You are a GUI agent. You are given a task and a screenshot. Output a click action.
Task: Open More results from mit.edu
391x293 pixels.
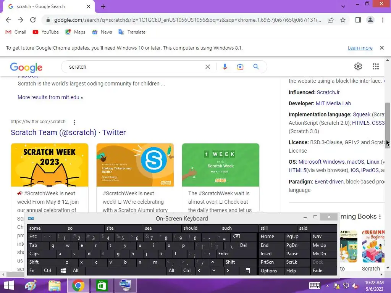click(50, 97)
